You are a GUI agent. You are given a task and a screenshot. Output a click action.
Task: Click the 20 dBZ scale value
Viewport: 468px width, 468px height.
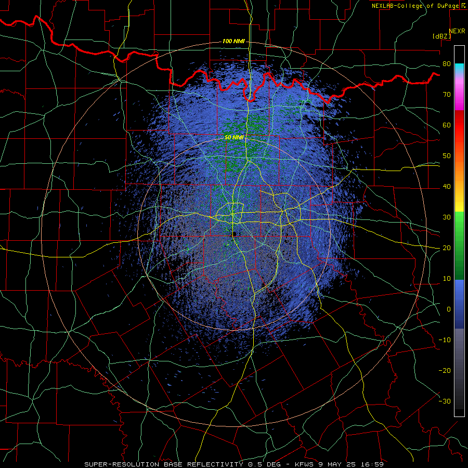click(x=447, y=248)
